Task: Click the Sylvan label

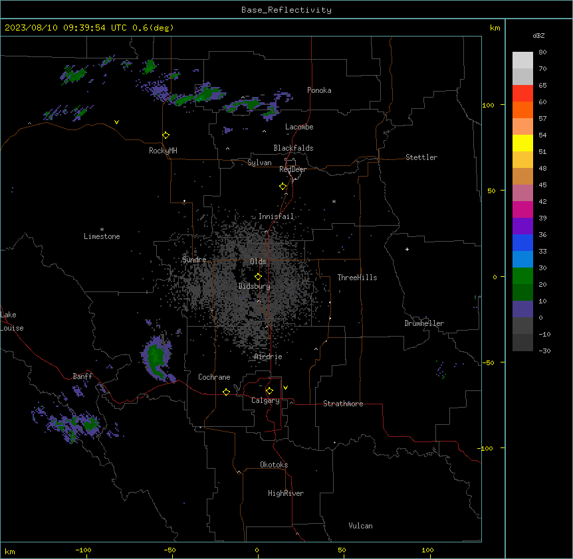Action: tap(259, 163)
